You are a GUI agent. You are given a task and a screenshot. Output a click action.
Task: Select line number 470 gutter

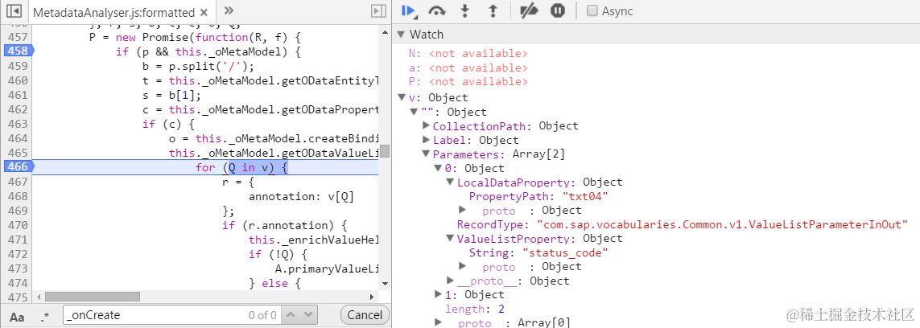pyautogui.click(x=18, y=225)
